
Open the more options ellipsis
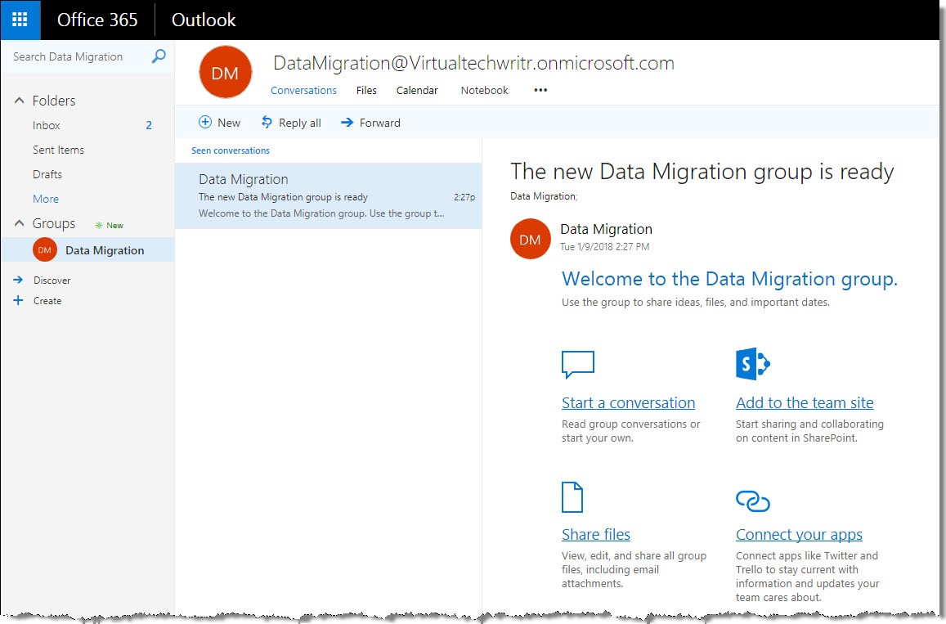(540, 90)
